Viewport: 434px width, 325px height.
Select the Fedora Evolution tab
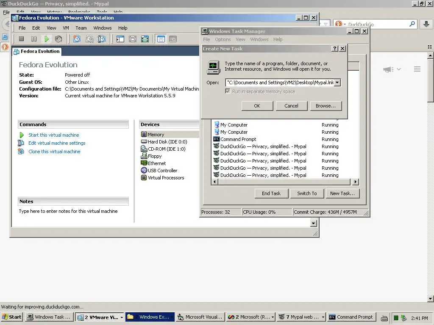coord(37,51)
